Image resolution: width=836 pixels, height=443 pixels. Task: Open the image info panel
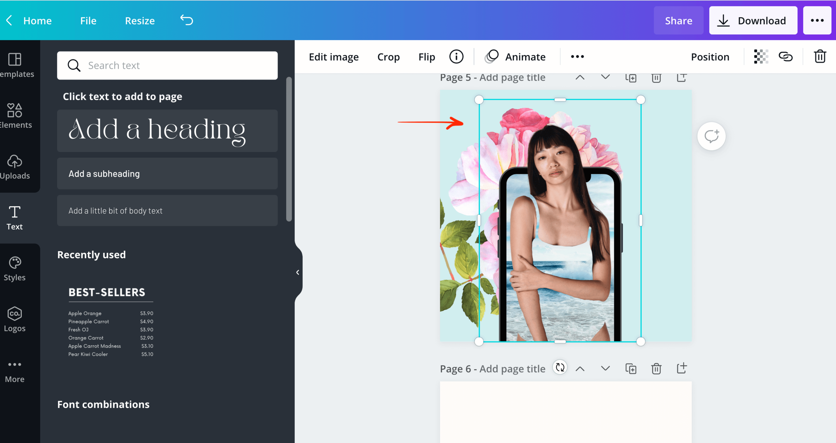click(456, 56)
